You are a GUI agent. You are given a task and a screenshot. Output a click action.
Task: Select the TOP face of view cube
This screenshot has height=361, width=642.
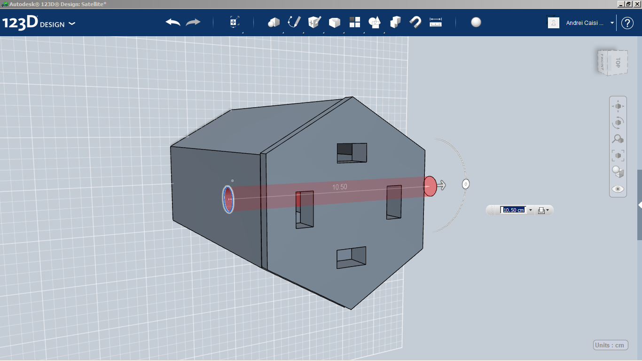pyautogui.click(x=618, y=63)
